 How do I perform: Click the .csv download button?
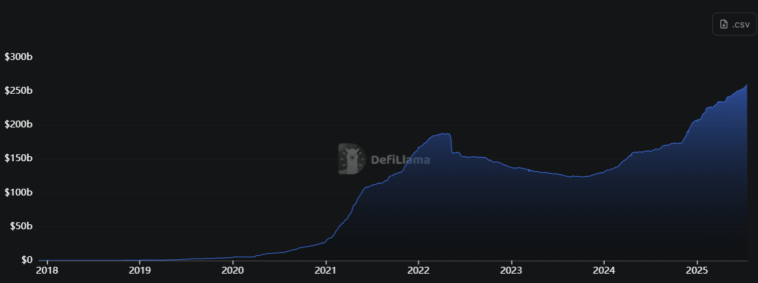734,24
